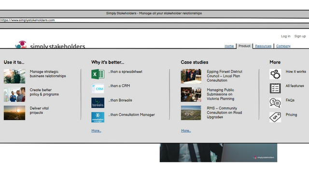The width and height of the screenshot is (309, 174).
Task: Open the Pricing link
Action: point(291,115)
